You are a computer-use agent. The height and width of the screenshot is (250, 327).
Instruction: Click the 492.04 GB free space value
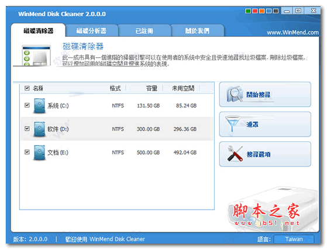tap(185, 152)
